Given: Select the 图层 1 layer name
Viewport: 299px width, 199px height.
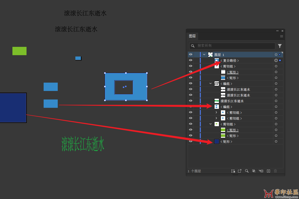Looking at the screenshot, I should tap(219, 55).
